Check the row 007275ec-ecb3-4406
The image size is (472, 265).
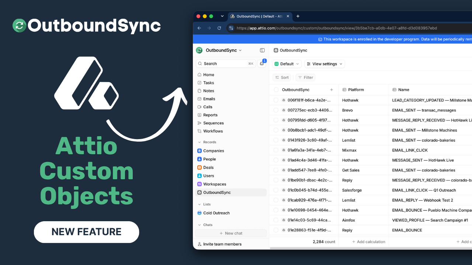point(276,110)
